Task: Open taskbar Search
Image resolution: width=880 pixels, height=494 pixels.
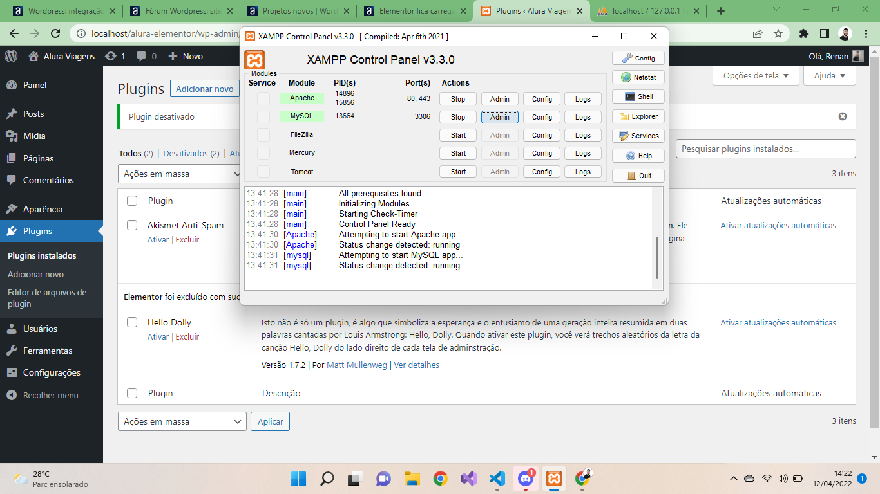Action: click(x=327, y=479)
